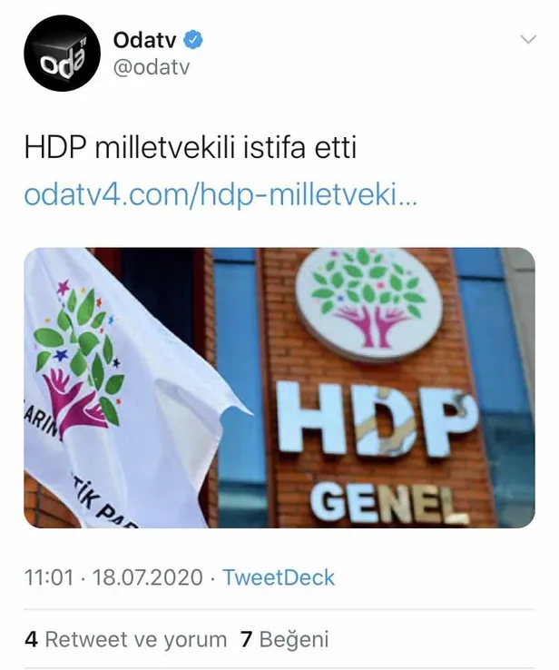Click the like count number 7
This screenshot has height=670, width=559.
[x=247, y=640]
